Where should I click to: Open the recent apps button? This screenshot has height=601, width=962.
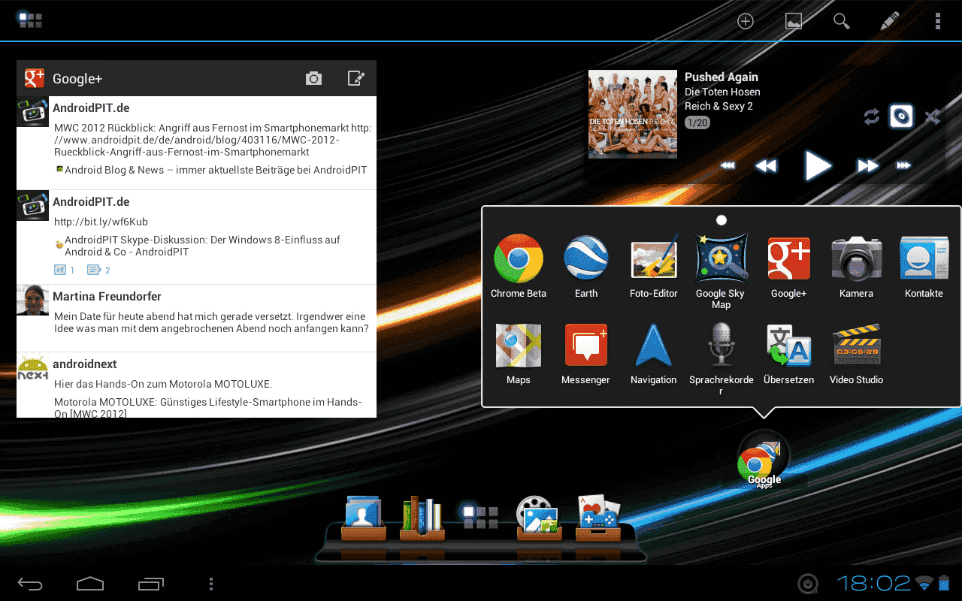coord(150,584)
